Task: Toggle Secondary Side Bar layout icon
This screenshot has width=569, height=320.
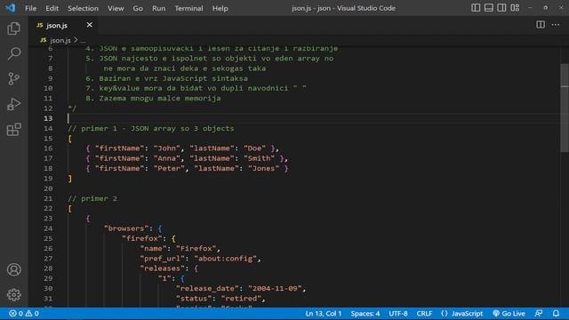Action: [x=501, y=8]
